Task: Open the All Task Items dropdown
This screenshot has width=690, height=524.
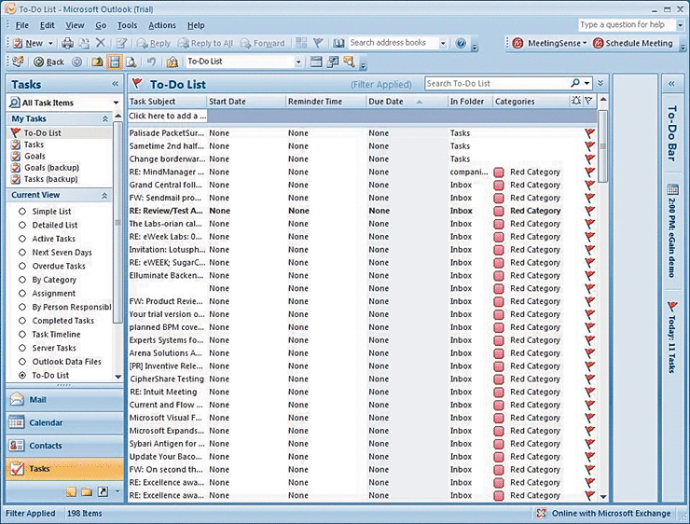Action: click(x=116, y=103)
